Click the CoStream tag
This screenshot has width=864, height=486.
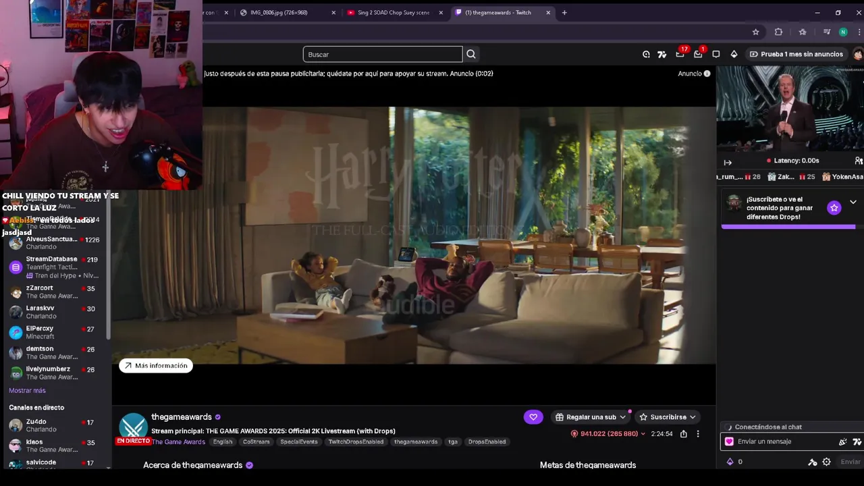click(x=256, y=441)
